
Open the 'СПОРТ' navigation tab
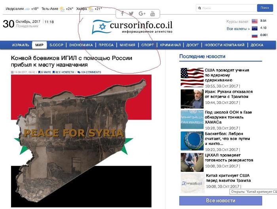[x=148, y=45]
